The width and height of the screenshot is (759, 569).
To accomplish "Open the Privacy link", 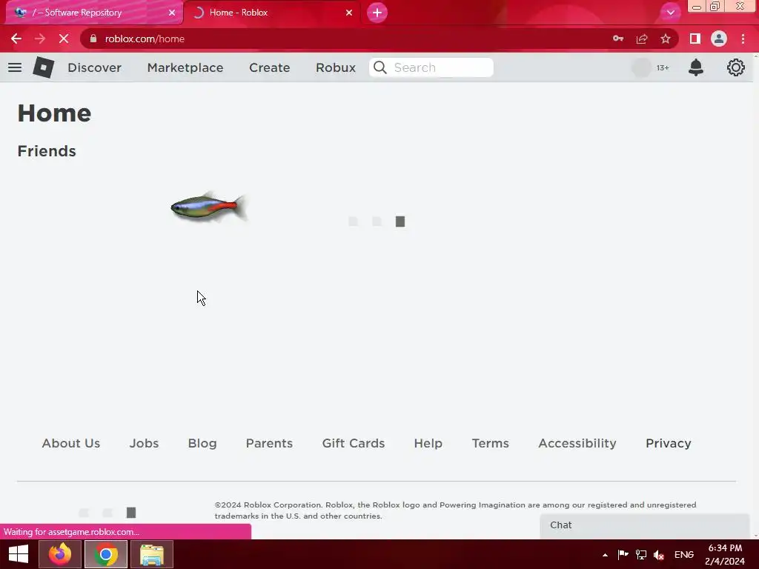I will (x=668, y=443).
